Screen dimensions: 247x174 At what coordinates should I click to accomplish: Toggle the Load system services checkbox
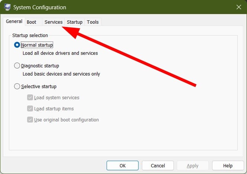(x=30, y=97)
